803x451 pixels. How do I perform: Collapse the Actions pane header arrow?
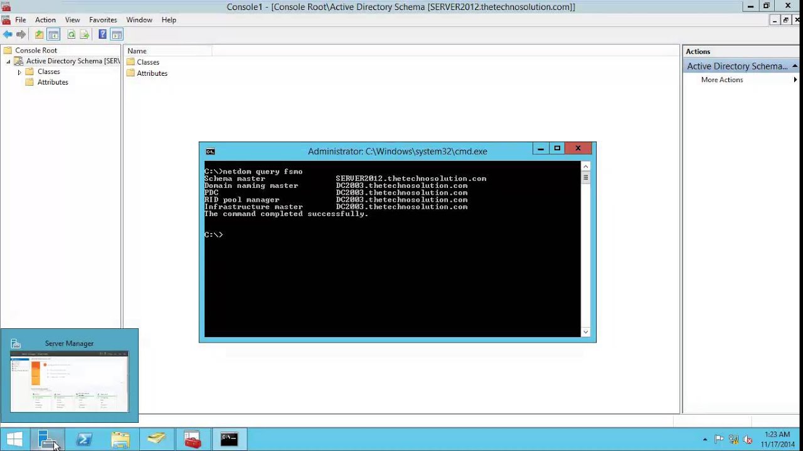point(794,66)
